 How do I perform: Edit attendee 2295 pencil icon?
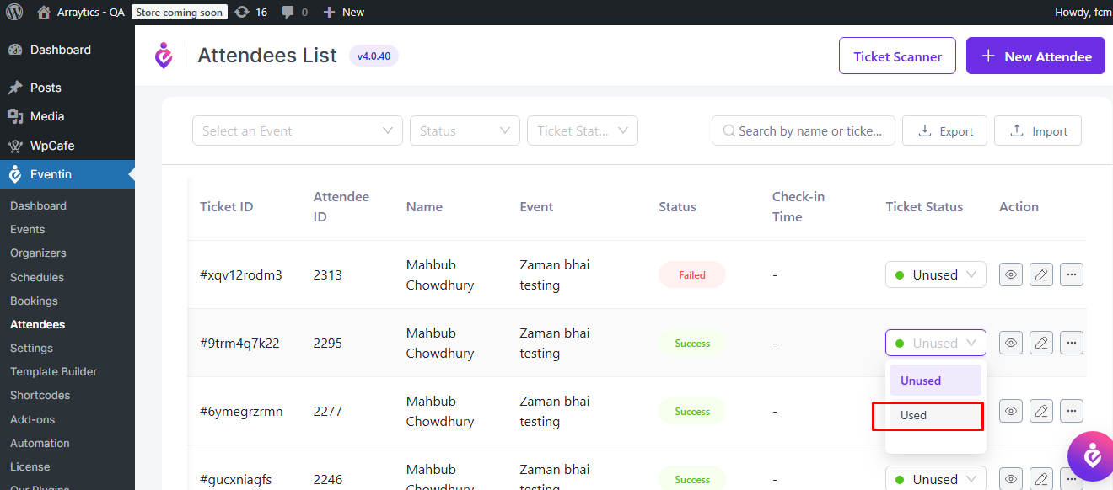click(x=1041, y=343)
